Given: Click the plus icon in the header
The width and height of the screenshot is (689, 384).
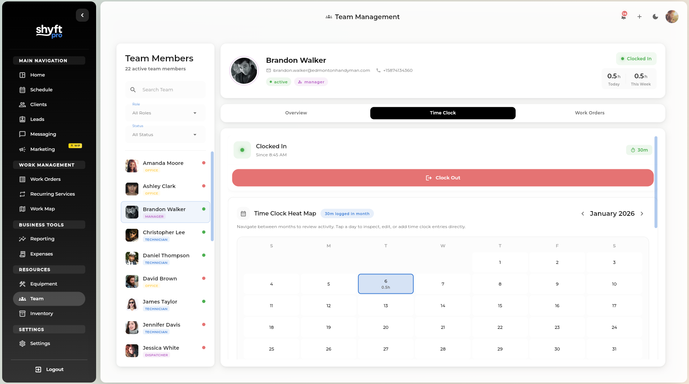Looking at the screenshot, I should coord(639,17).
